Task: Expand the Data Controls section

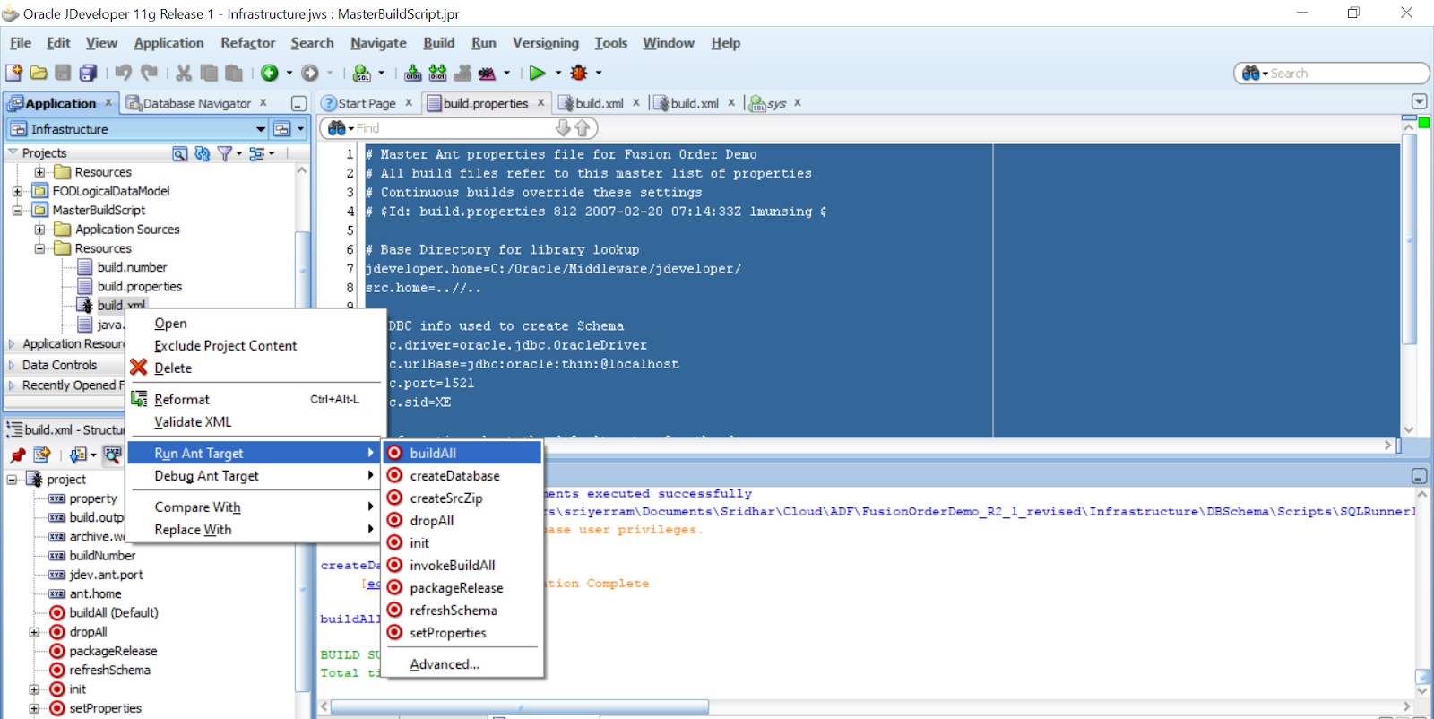Action: pos(12,365)
